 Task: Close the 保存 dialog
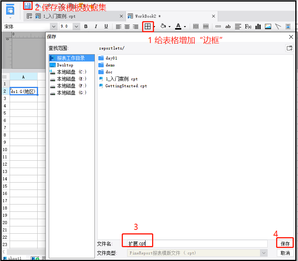[291, 37]
